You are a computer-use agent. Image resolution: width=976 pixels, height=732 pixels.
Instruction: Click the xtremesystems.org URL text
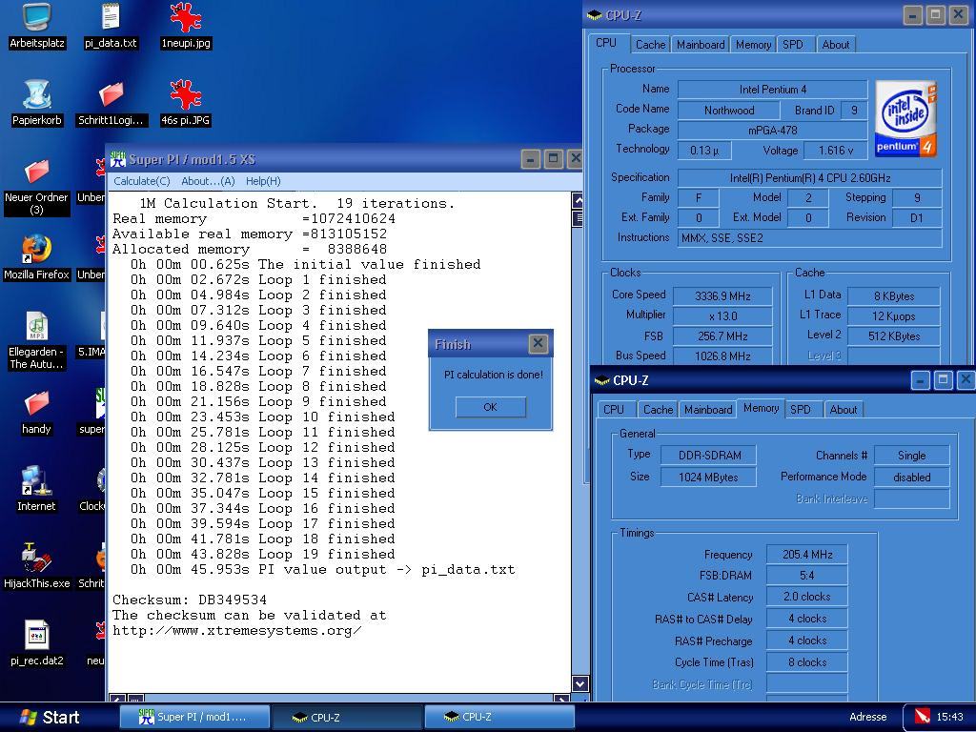coord(236,631)
